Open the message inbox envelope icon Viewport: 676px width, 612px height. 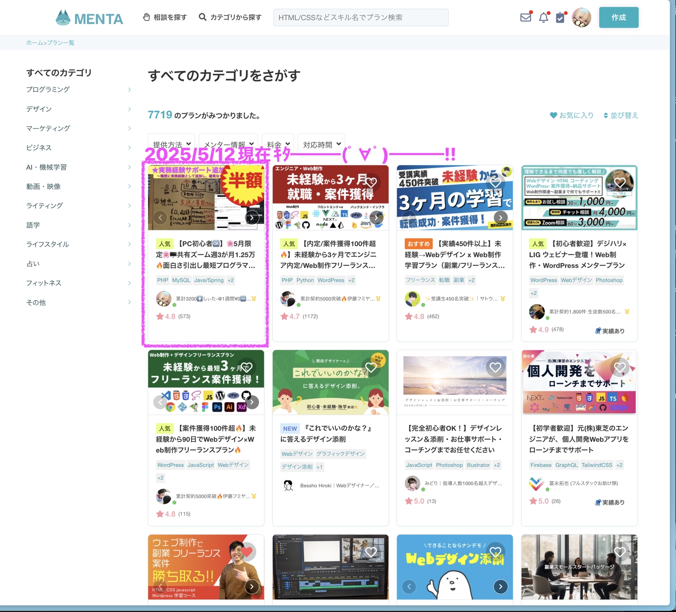(x=525, y=17)
